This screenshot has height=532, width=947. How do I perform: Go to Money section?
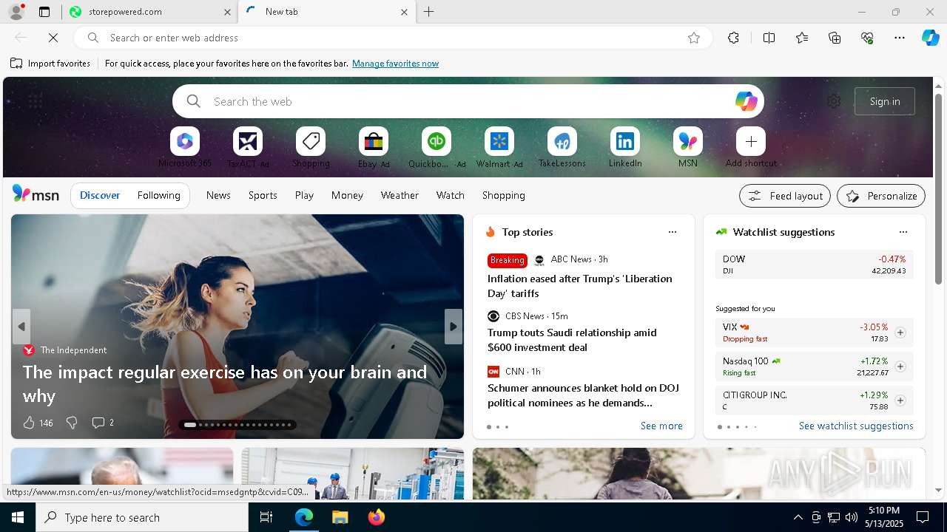[x=347, y=195]
